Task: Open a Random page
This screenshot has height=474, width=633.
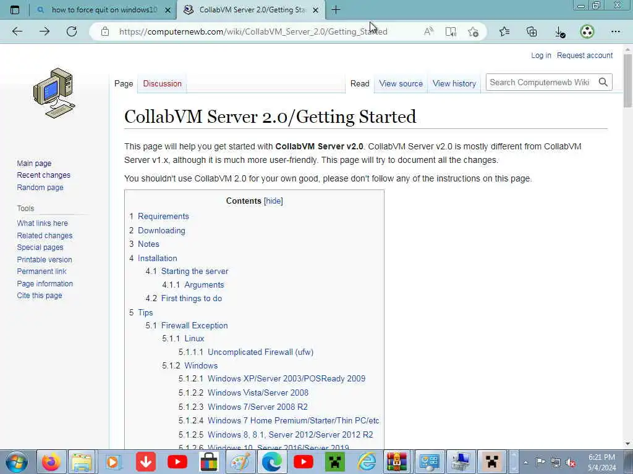Action: pos(40,187)
